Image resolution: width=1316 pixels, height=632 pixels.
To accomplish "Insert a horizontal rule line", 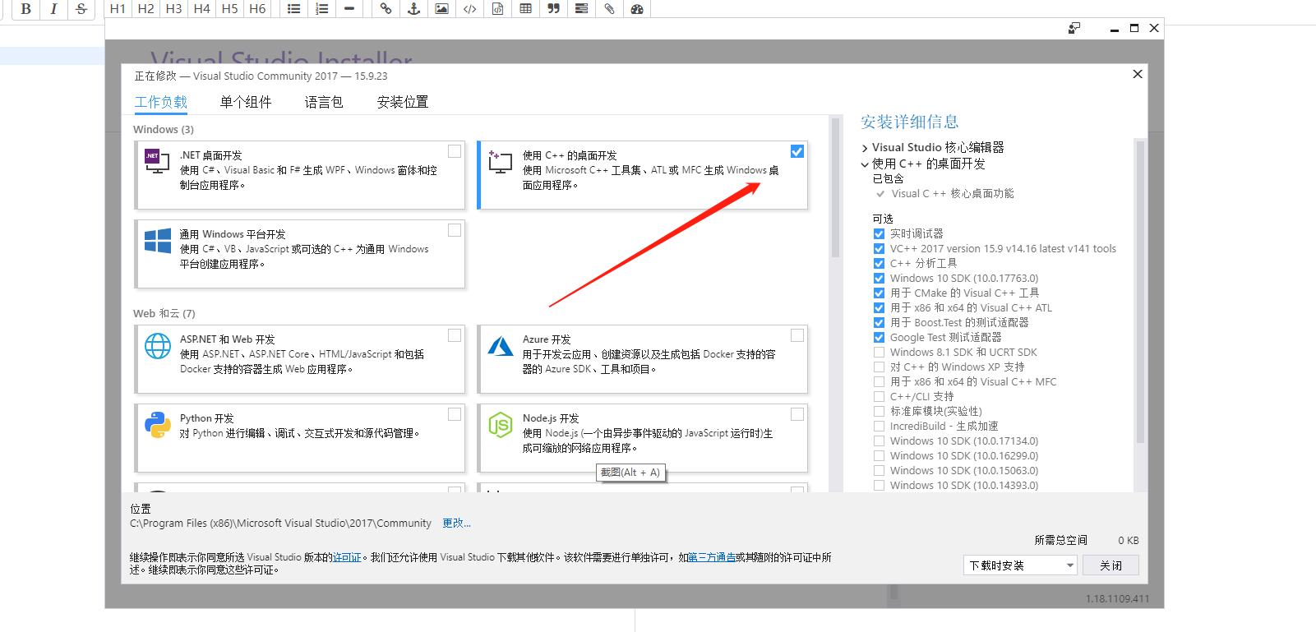I will (349, 9).
